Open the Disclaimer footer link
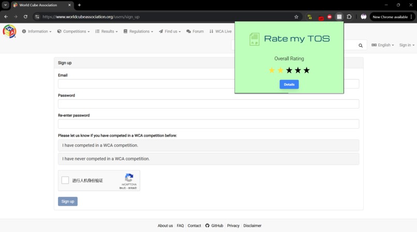This screenshot has width=417, height=232. [252, 226]
